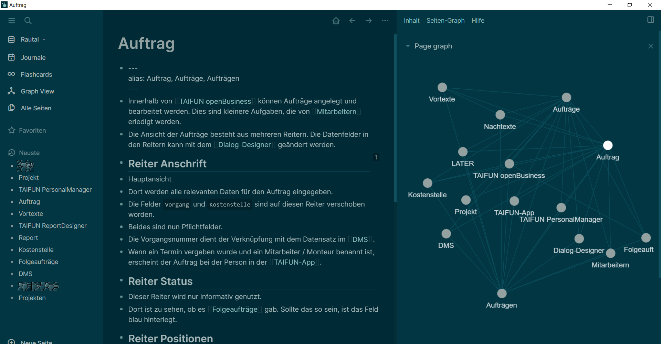Open Journale from the sidebar
661x344 pixels.
33,58
